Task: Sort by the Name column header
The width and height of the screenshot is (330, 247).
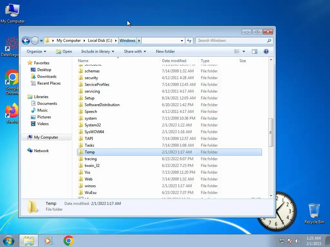Action: 83,61
